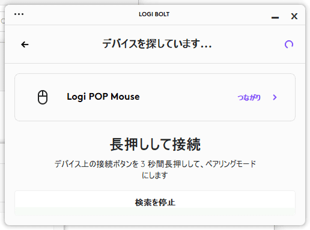Stop searching with the 検索を停止 button

[155, 203]
